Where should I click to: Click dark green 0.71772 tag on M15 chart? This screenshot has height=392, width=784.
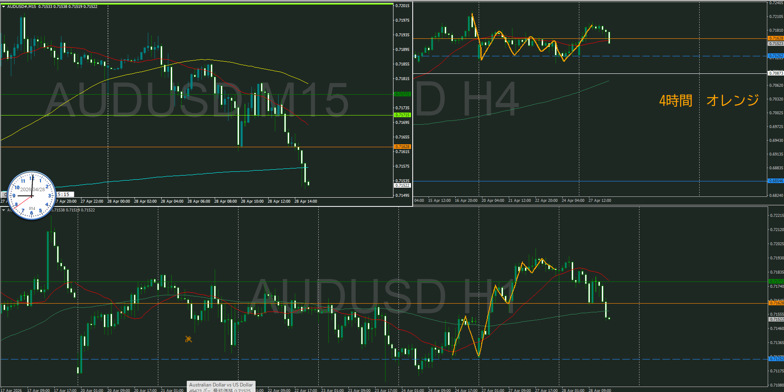pos(402,94)
